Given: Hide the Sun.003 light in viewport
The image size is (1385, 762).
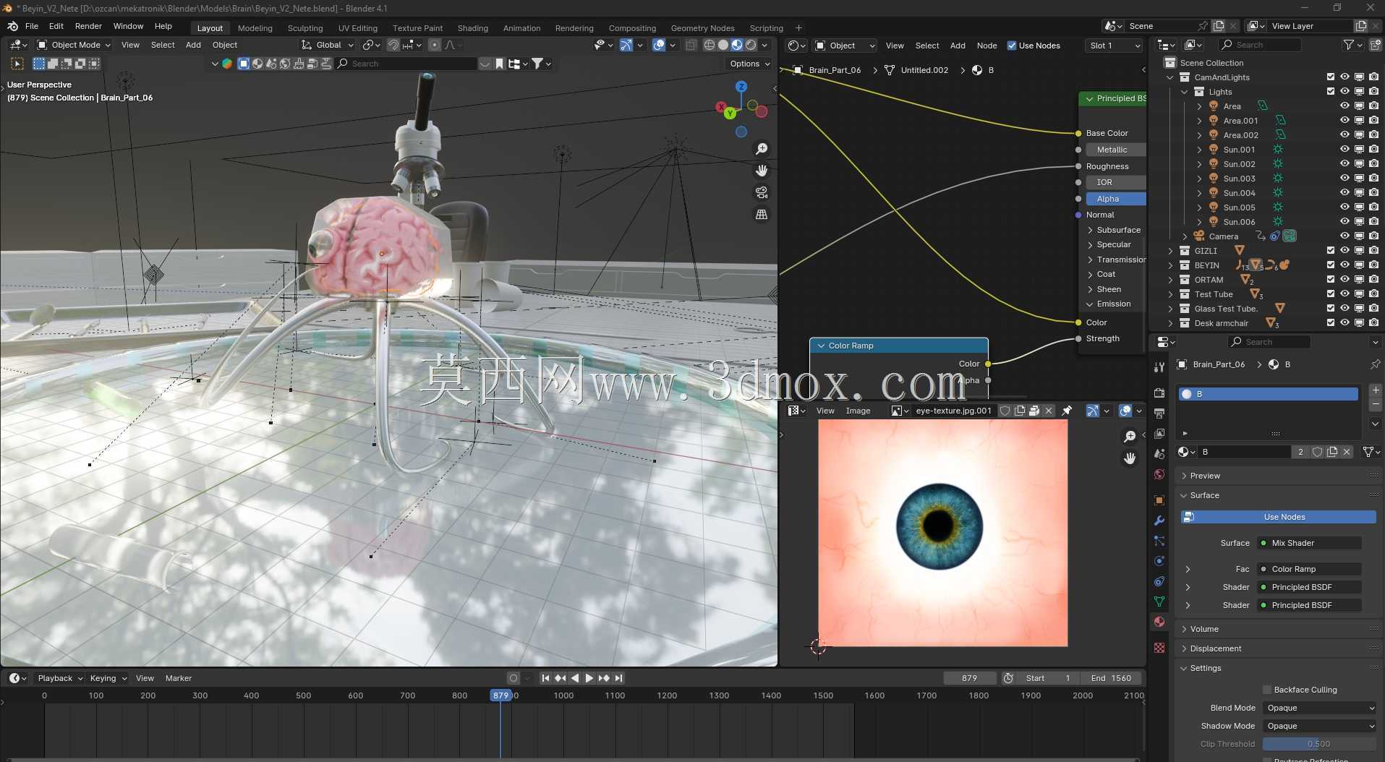Looking at the screenshot, I should click(x=1344, y=179).
